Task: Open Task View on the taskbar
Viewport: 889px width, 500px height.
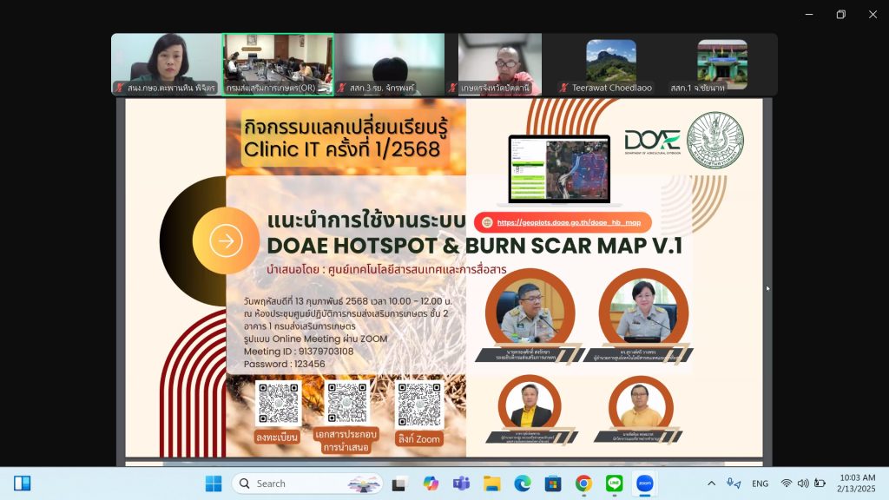Action: coord(399,484)
